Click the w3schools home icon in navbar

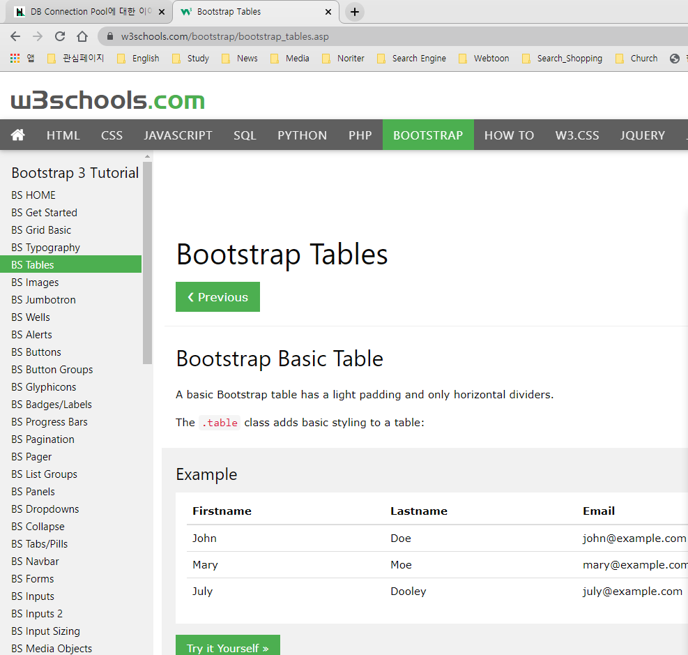pos(17,135)
